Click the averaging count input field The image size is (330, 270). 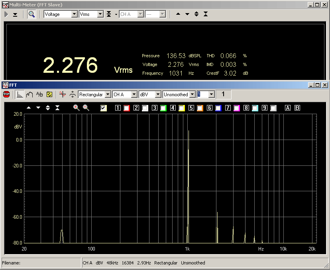(x=203, y=95)
